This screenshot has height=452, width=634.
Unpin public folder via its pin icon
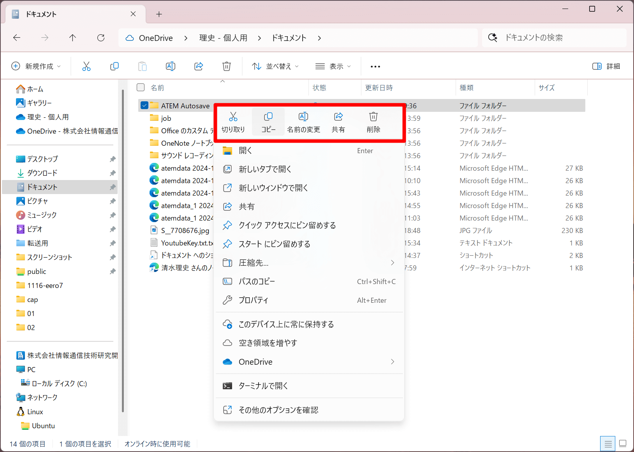pos(113,271)
